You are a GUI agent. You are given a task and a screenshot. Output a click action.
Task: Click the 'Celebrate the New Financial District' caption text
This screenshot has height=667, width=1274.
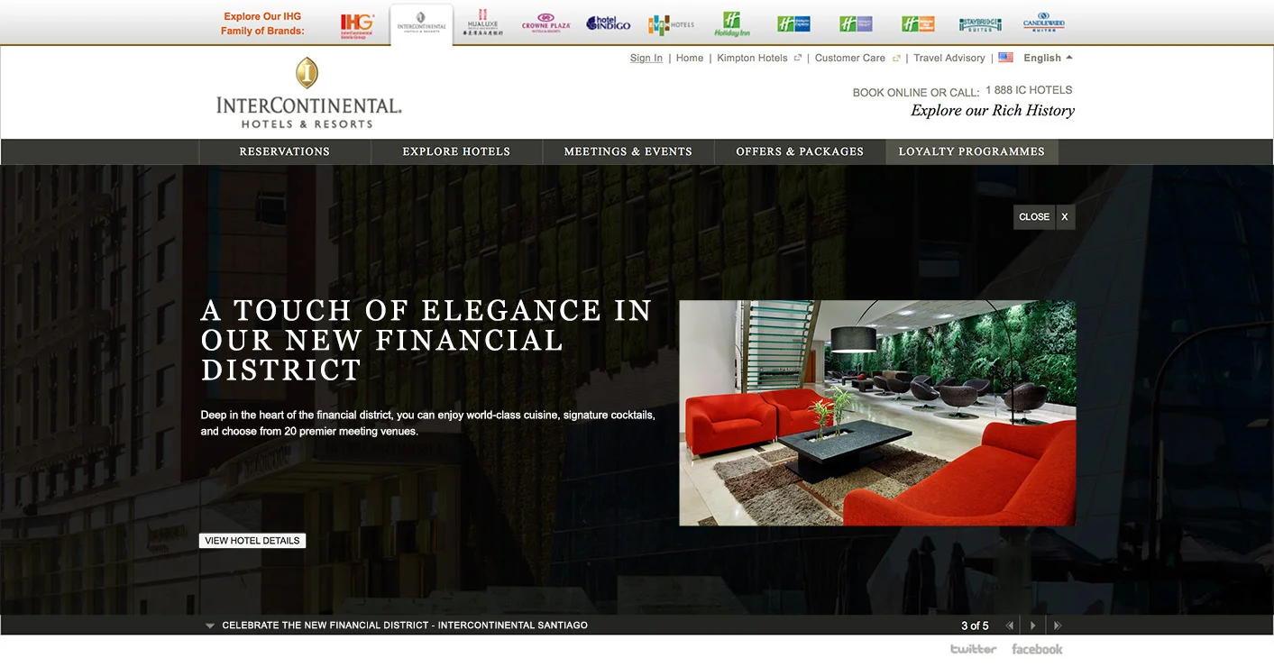405,626
